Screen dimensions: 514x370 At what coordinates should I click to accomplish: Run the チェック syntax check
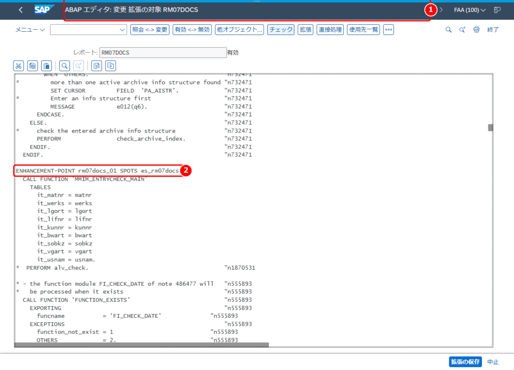[x=281, y=30]
